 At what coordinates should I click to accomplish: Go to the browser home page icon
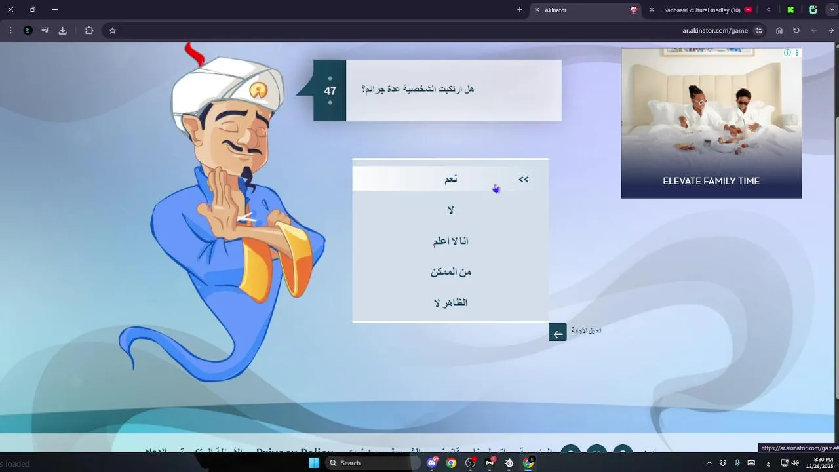(x=779, y=30)
